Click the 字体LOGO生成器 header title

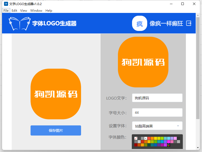tap(54, 24)
